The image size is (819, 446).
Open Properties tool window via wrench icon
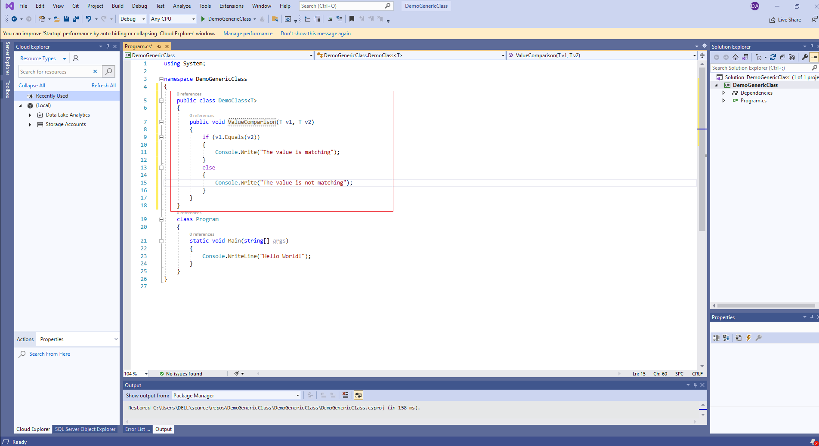pyautogui.click(x=804, y=57)
